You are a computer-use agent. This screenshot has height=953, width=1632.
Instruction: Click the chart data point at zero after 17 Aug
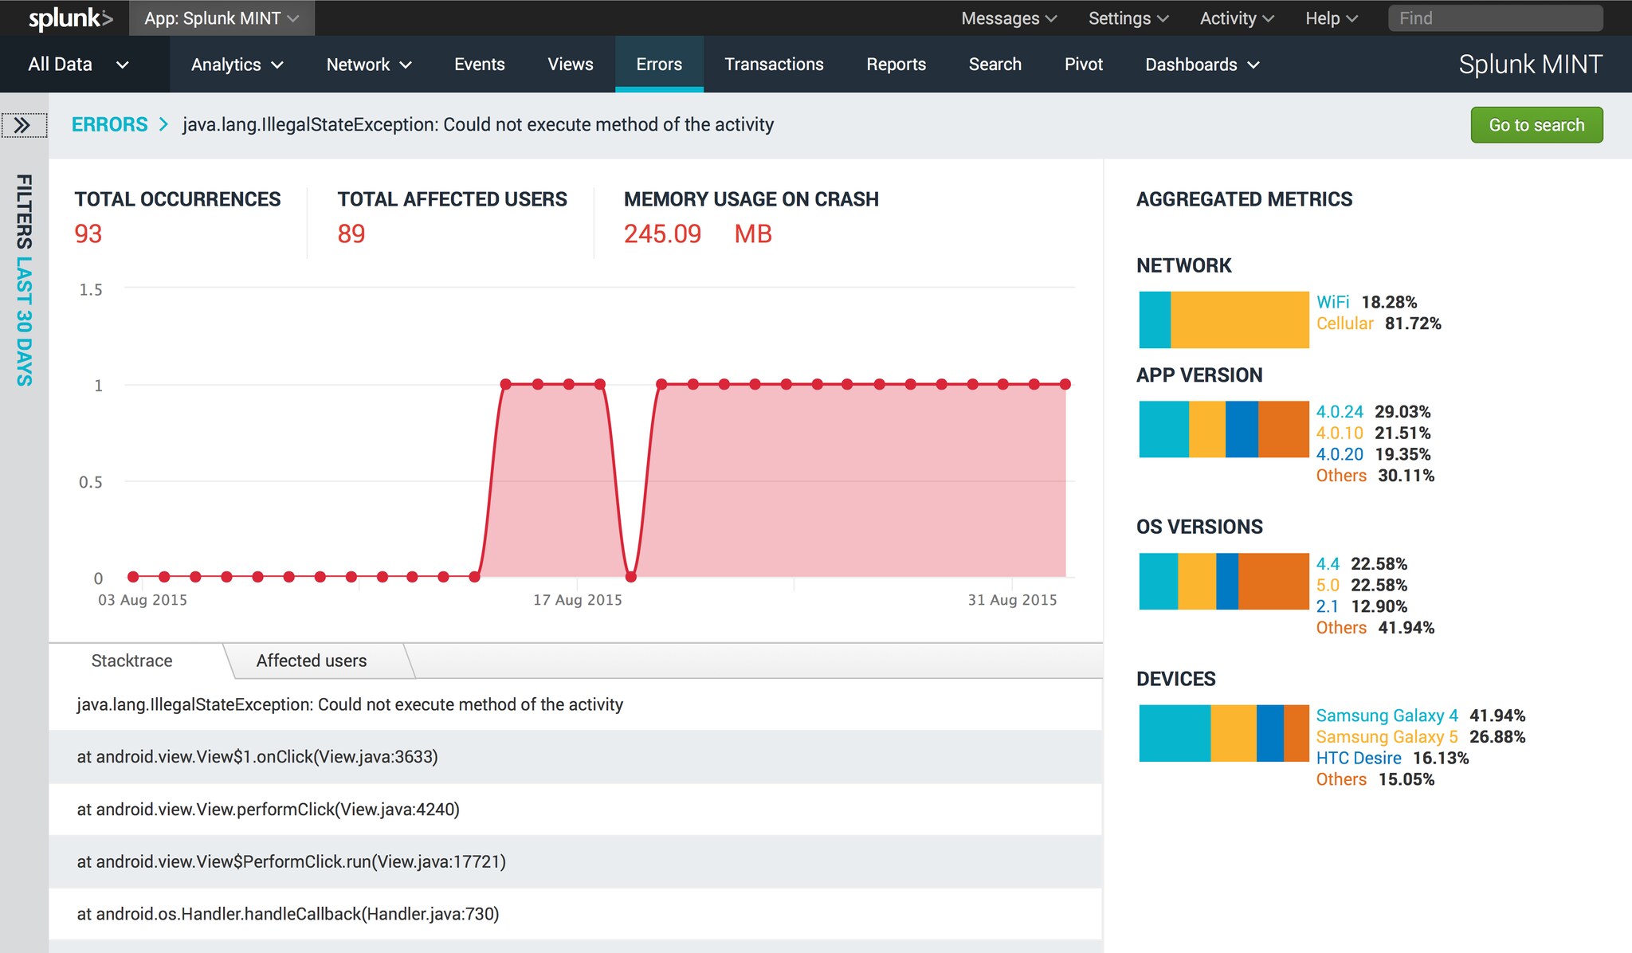(x=631, y=576)
